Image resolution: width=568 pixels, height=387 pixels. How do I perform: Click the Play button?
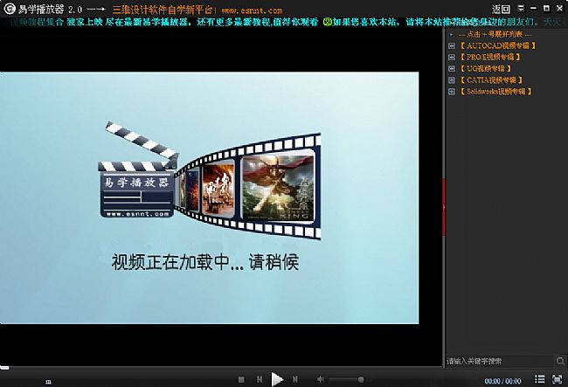tap(277, 379)
